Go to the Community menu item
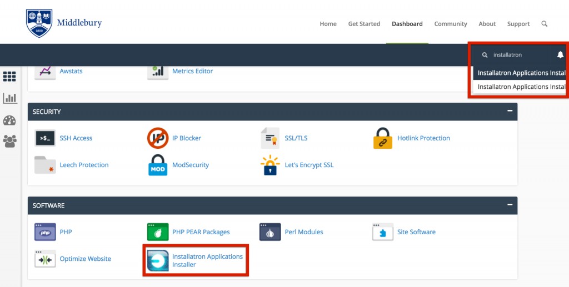 (x=450, y=24)
